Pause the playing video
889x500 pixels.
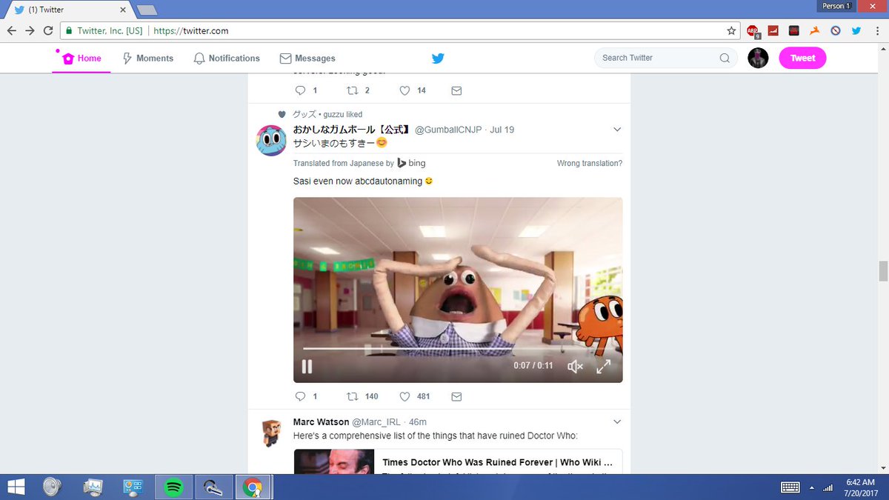[x=306, y=366]
